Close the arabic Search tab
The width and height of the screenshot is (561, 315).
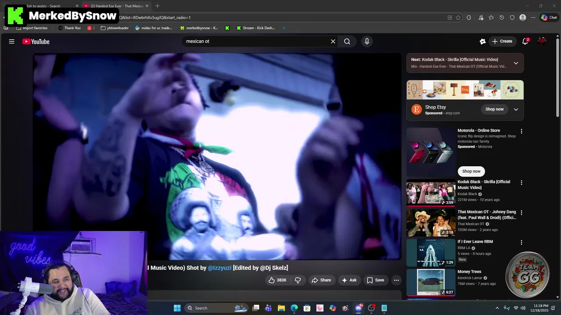(77, 6)
